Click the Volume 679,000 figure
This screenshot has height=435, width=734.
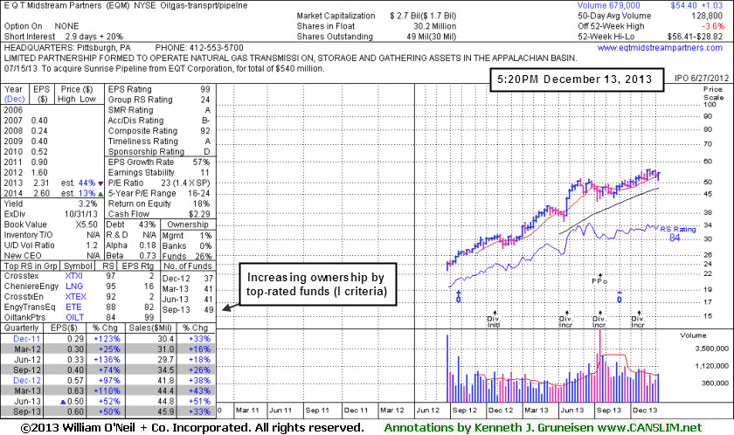(608, 5)
